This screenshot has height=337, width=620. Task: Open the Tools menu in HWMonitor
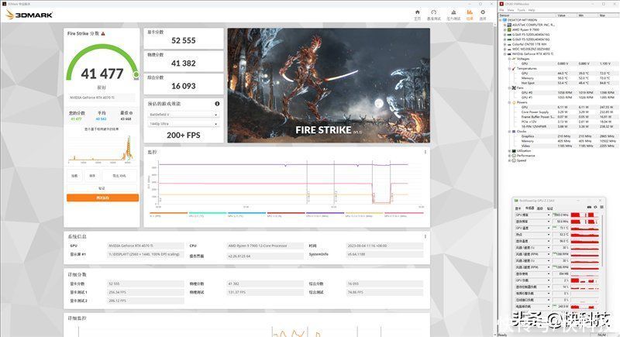coord(521,10)
